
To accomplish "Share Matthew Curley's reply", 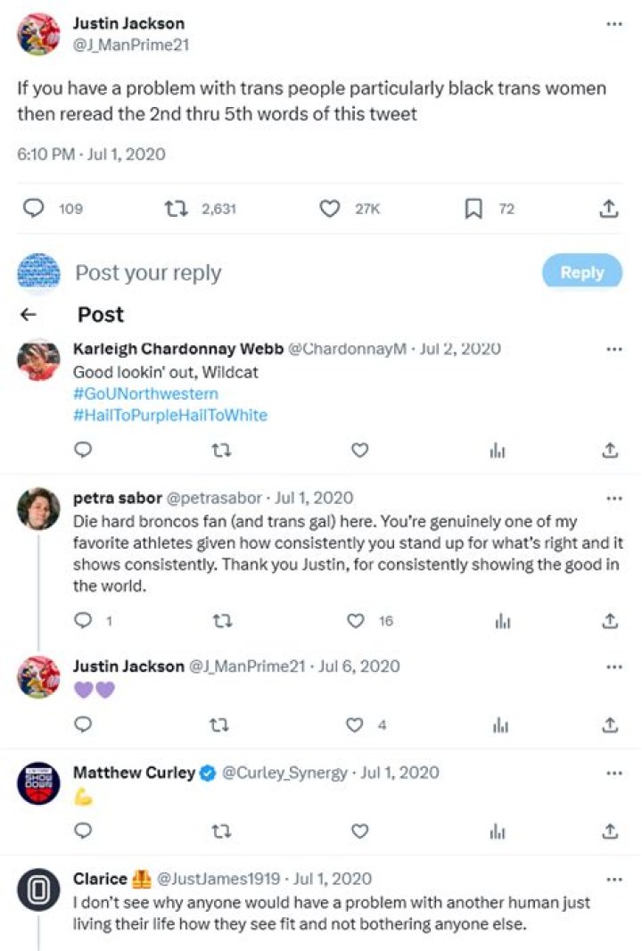I will 610,831.
